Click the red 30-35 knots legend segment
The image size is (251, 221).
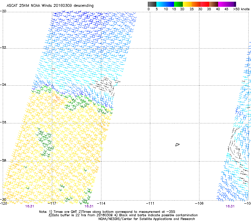tap(205, 4)
